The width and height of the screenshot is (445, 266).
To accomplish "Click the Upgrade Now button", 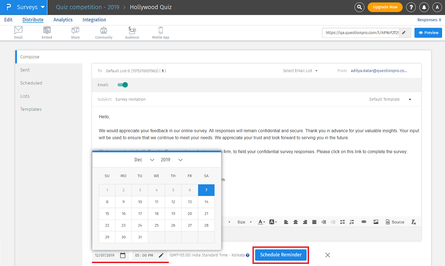I will [385, 7].
